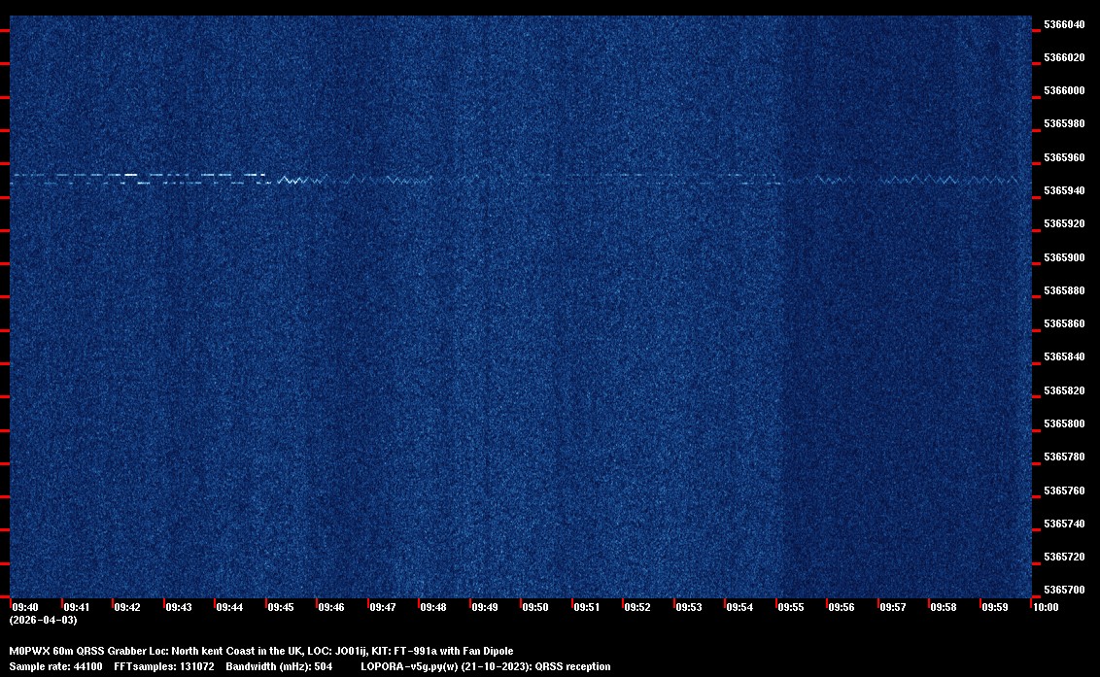
Task: Select the 5365900 frequency label
Action: coord(1064,257)
